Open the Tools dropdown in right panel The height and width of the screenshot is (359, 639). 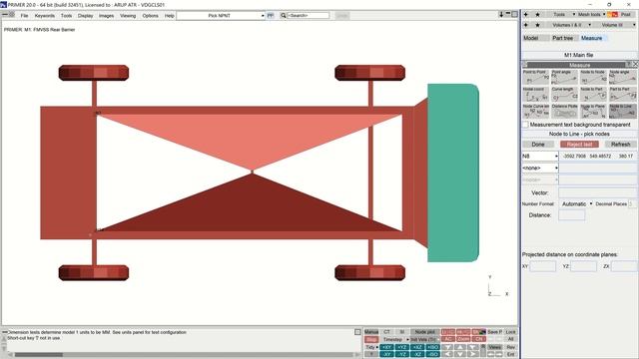click(561, 14)
